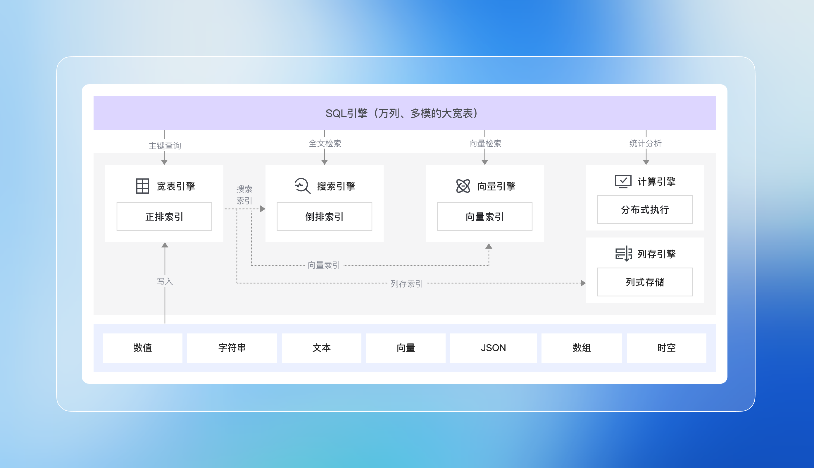The width and height of the screenshot is (814, 468).
Task: Select the JSON data type box
Action: click(494, 348)
